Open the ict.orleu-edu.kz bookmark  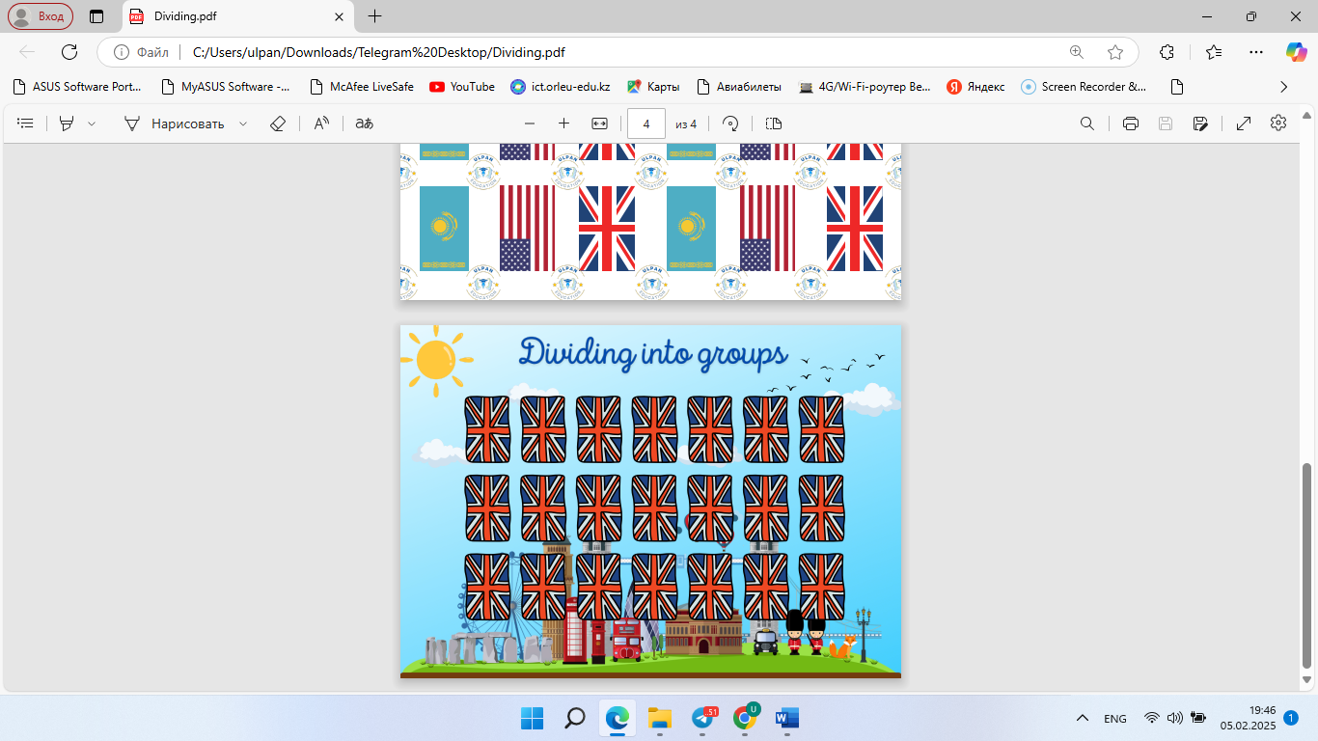click(x=561, y=87)
